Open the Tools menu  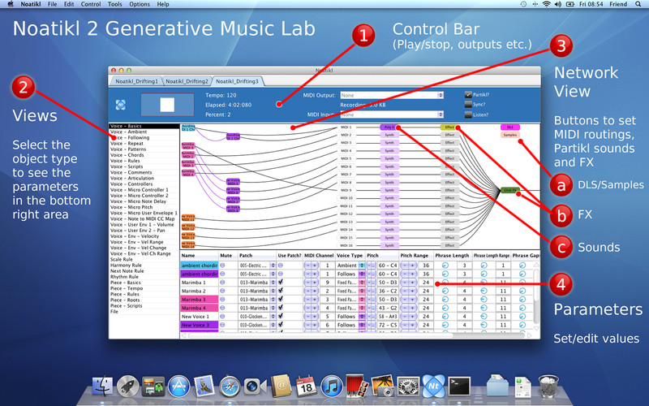point(115,4)
